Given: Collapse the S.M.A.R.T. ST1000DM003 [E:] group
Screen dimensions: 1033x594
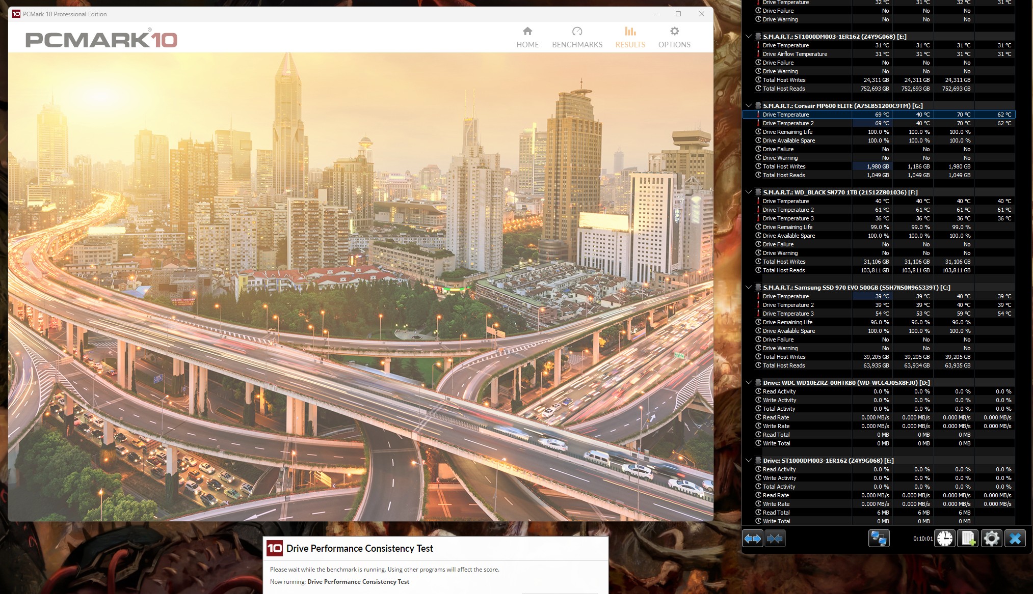Looking at the screenshot, I should [748, 37].
